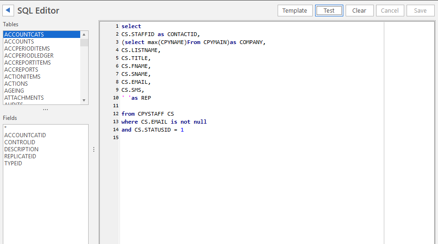Click the 'select' keyword on line 1
Viewport: 438px width, 244px height.
131,26
